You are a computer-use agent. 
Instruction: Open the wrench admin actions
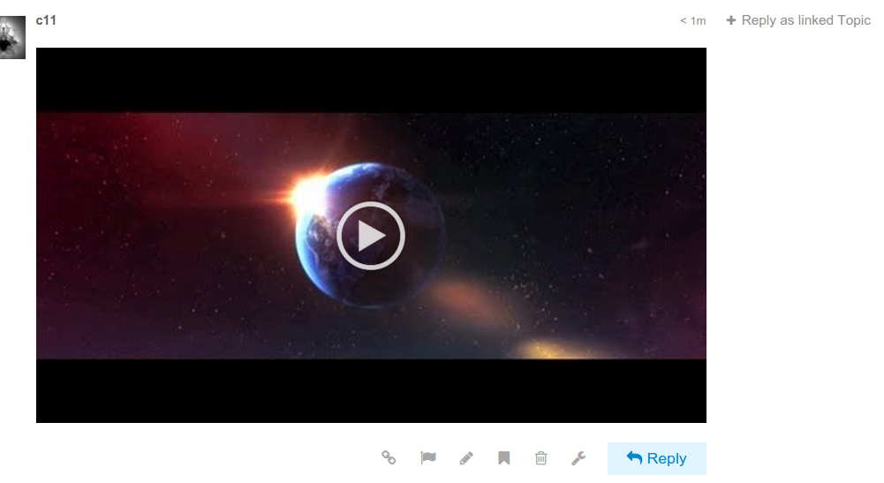(x=578, y=457)
